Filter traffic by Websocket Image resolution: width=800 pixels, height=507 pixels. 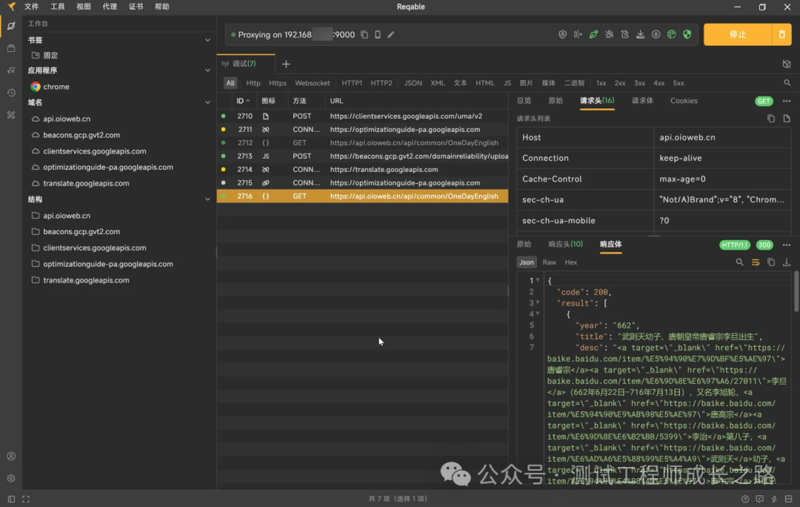point(313,83)
